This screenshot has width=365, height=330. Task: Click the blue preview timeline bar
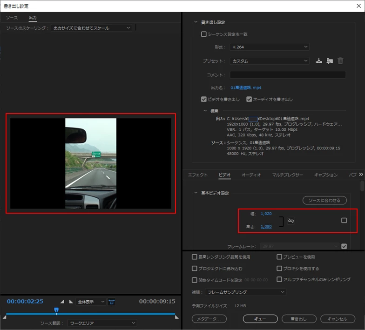(x=90, y=314)
